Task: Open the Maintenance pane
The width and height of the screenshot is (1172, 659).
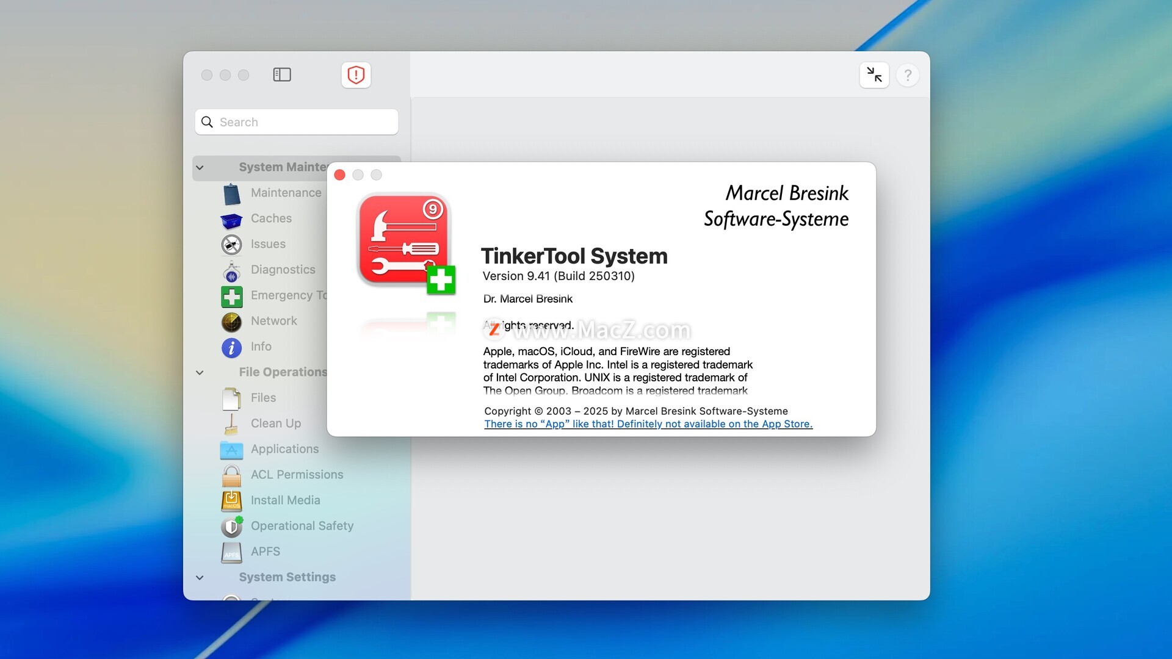Action: point(286,193)
